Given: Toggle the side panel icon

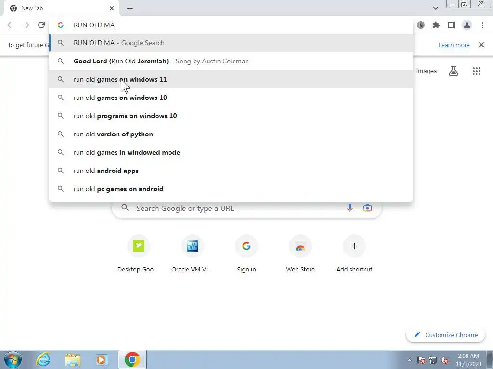Looking at the screenshot, I should (452, 25).
